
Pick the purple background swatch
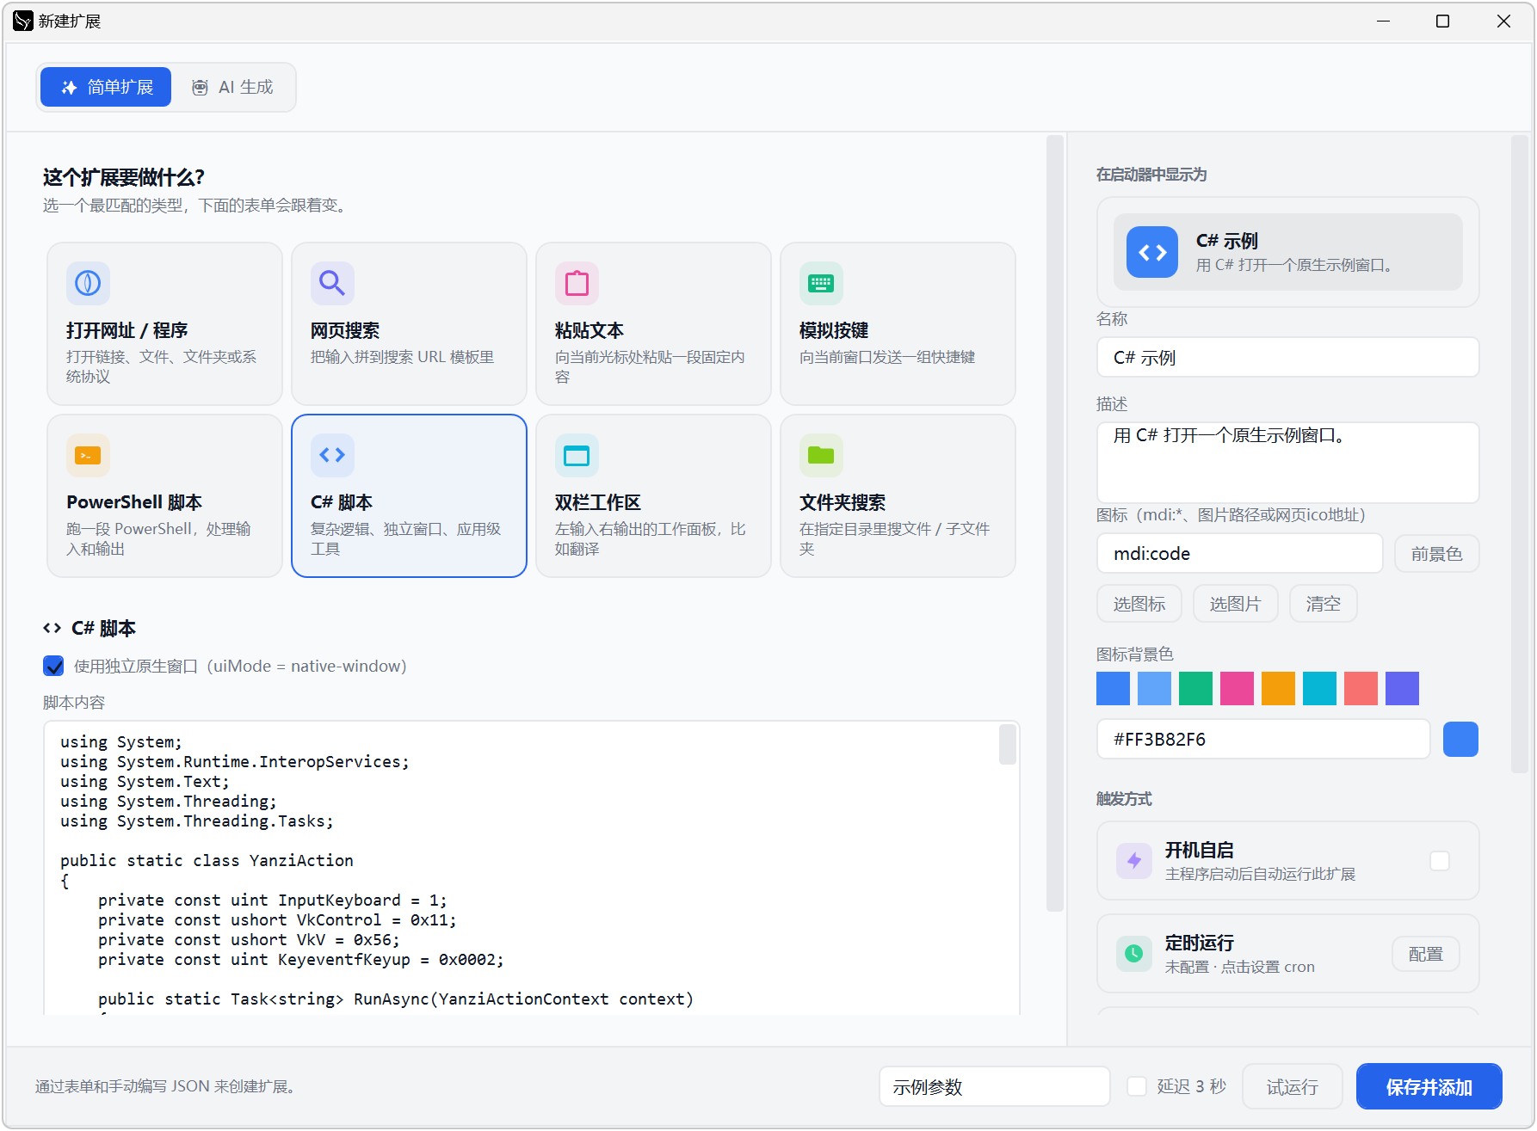click(x=1403, y=688)
